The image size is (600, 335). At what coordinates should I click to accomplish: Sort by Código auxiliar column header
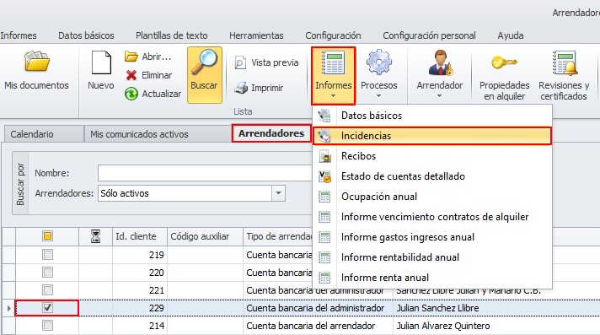pos(205,236)
